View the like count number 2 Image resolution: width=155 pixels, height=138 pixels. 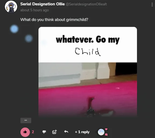pos(33,132)
